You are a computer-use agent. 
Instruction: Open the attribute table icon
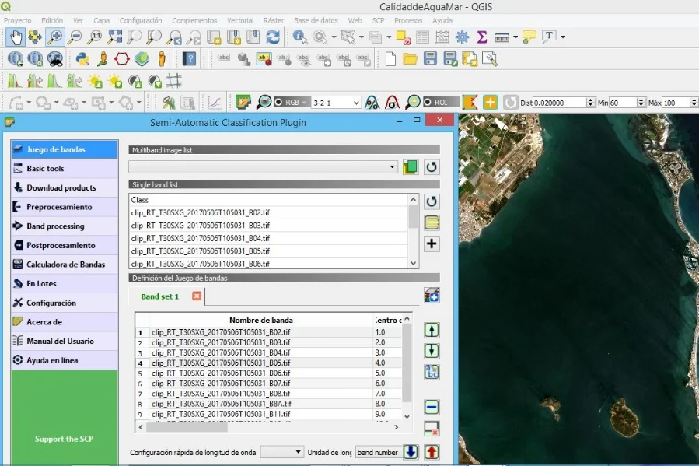(x=423, y=37)
